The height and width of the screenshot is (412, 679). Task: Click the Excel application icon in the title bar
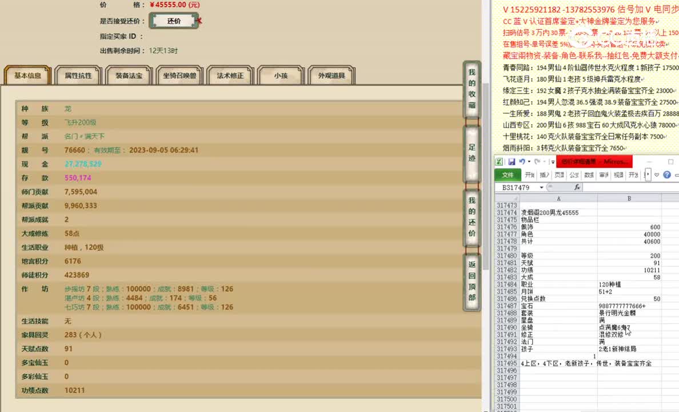tap(498, 161)
